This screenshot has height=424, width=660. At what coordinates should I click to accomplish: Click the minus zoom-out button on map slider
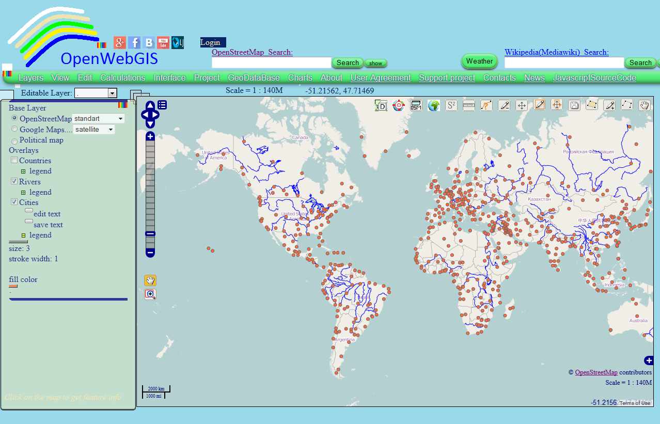(x=150, y=253)
